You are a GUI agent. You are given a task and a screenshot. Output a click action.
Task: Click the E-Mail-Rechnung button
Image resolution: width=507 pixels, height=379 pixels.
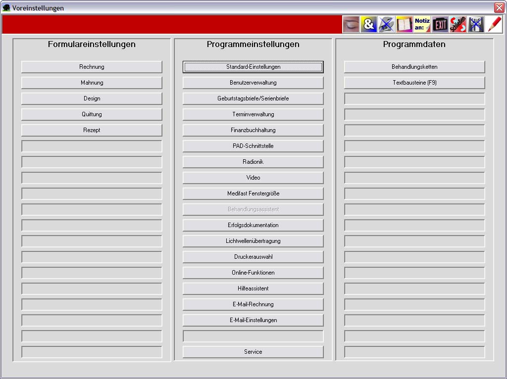tap(253, 304)
